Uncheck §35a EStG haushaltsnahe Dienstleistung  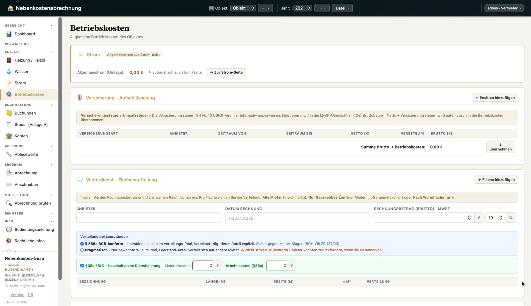82,266
